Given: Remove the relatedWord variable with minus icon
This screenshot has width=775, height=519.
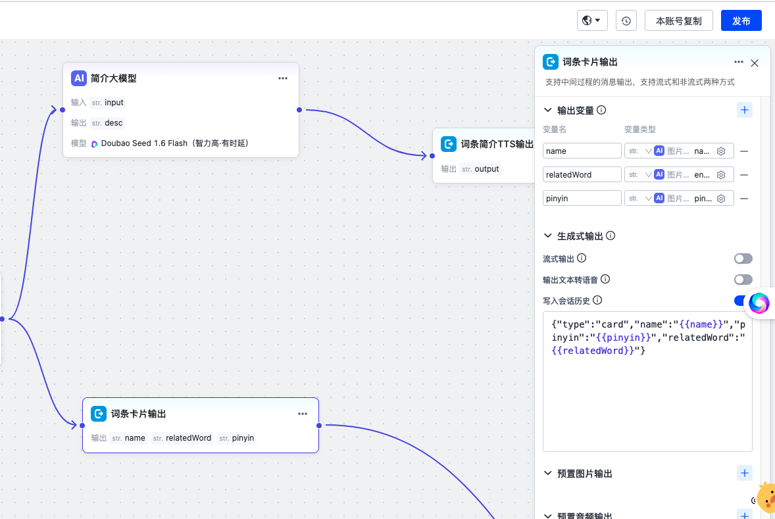Looking at the screenshot, I should pyautogui.click(x=744, y=175).
